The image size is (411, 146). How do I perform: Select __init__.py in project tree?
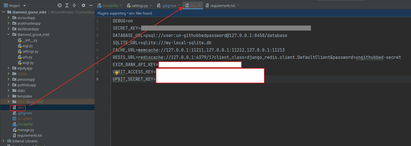point(30,40)
